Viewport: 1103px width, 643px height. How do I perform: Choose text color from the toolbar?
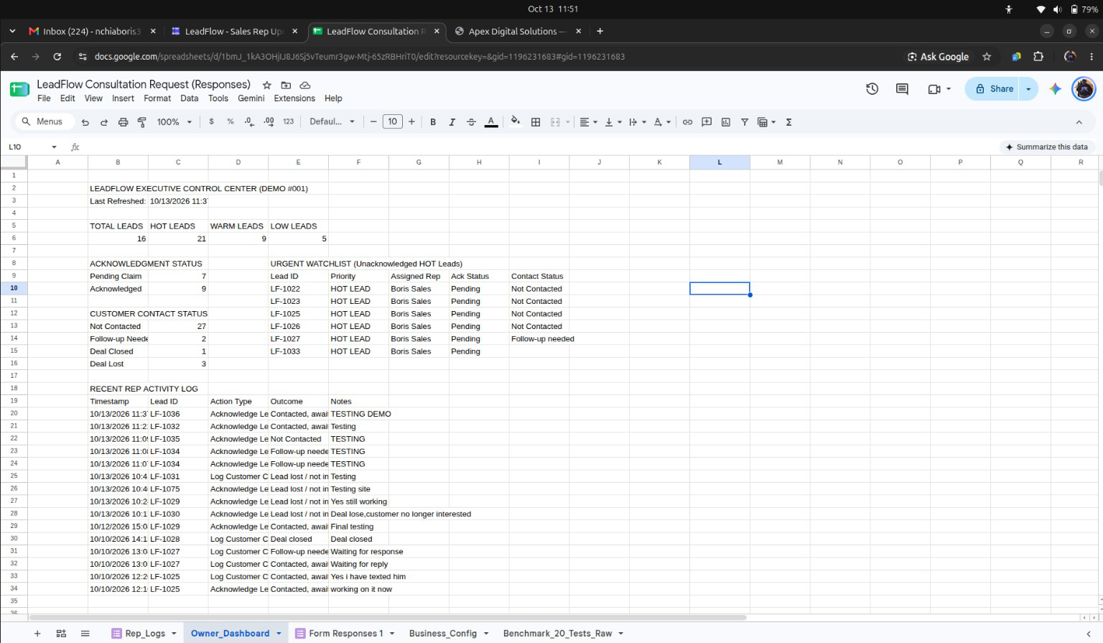click(491, 122)
